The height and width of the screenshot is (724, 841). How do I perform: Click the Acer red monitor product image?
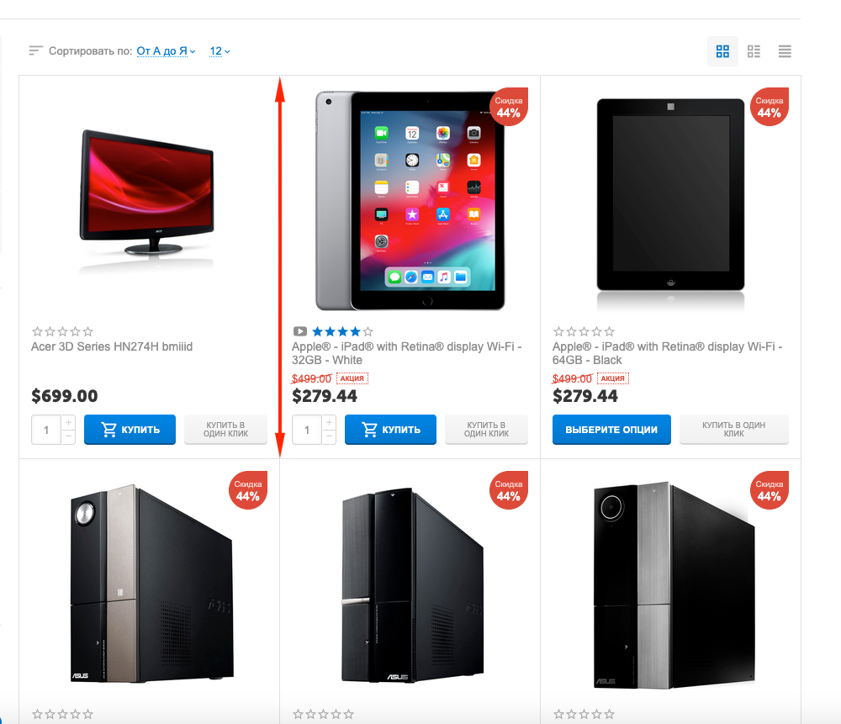pos(147,198)
